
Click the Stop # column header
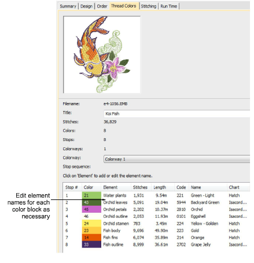(x=72, y=187)
